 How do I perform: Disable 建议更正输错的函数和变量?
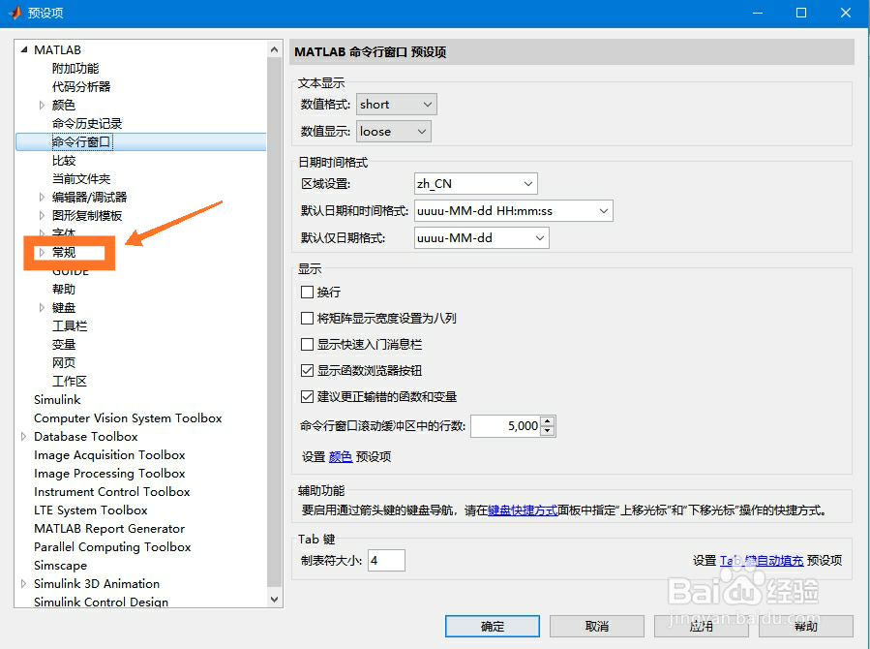308,395
